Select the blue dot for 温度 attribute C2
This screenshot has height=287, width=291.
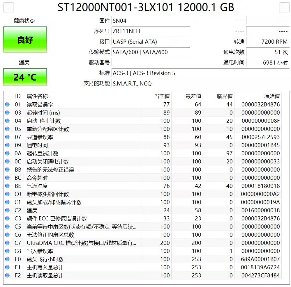(7, 210)
